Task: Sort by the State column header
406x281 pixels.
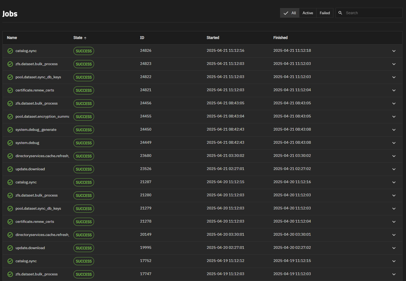Action: coord(78,38)
